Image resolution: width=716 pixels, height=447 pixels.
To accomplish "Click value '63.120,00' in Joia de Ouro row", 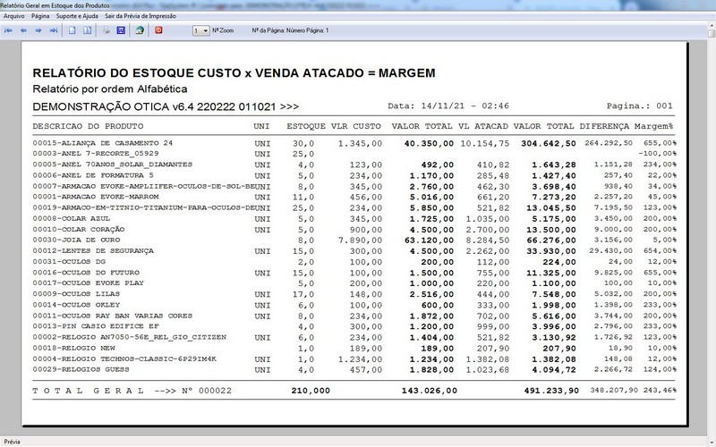I will [430, 240].
